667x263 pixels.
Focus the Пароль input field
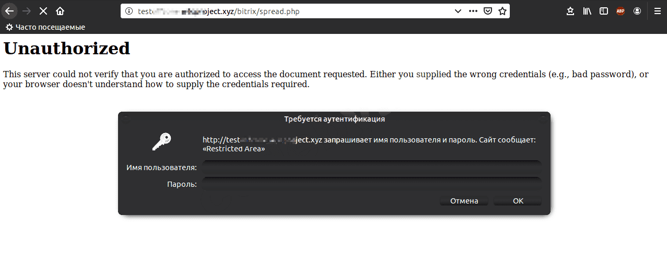[x=371, y=184]
